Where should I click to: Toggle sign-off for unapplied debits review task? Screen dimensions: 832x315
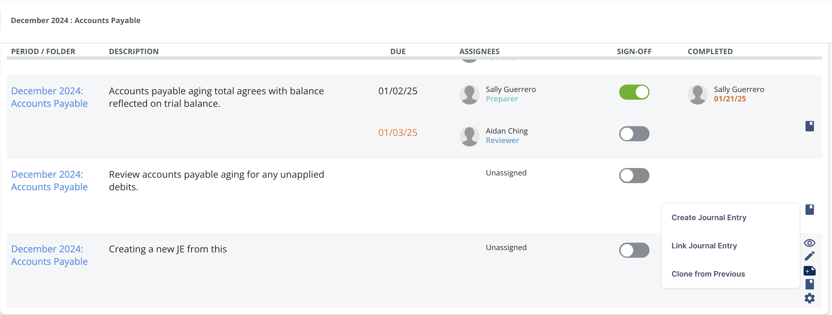(x=634, y=175)
